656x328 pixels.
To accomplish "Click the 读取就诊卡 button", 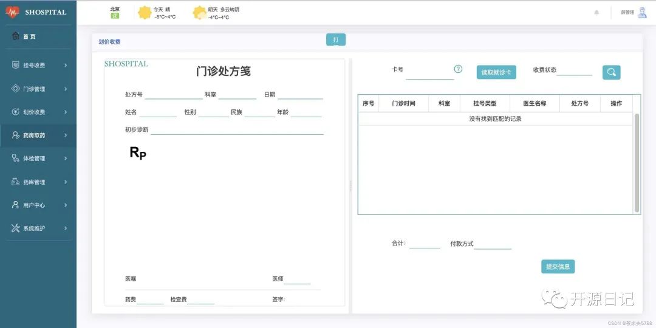I will coord(496,72).
